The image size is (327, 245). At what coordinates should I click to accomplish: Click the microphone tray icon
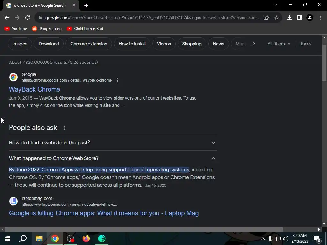tap(270, 239)
